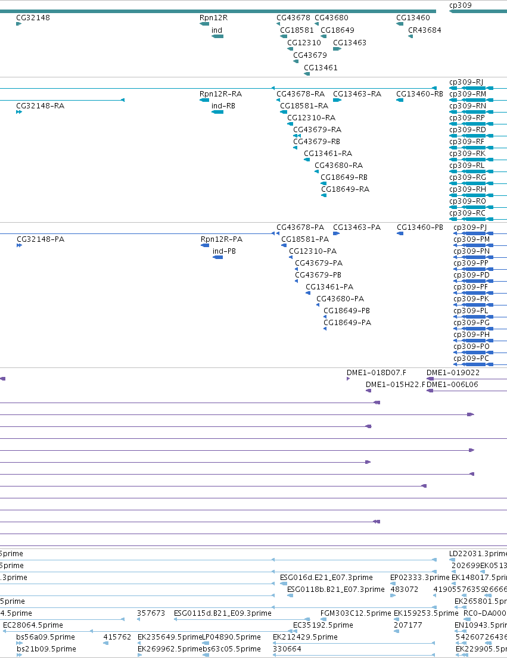507x658 pixels.
Task: Select EST ESG0115d.B21_E09.3prime
Action: (222, 613)
